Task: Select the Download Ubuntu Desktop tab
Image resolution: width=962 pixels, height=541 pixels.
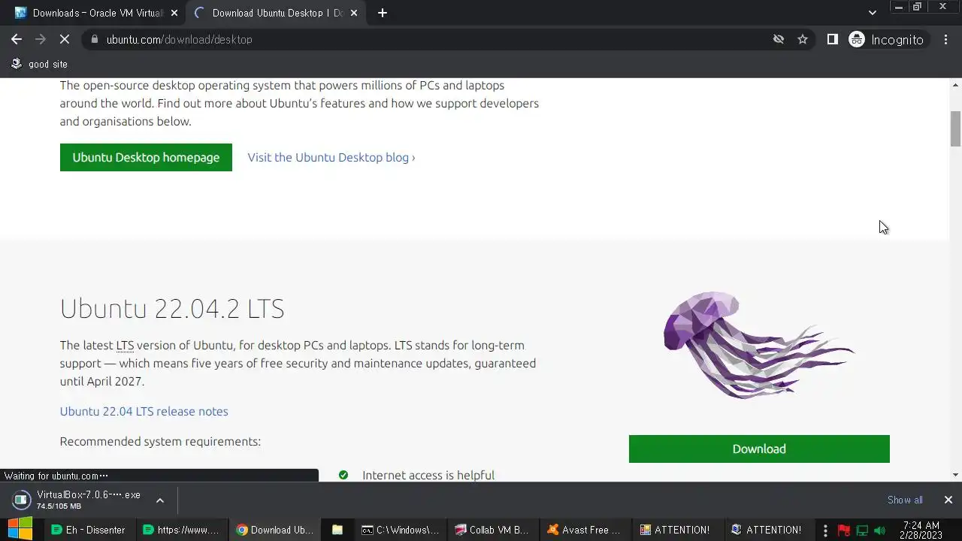Action: 274,13
